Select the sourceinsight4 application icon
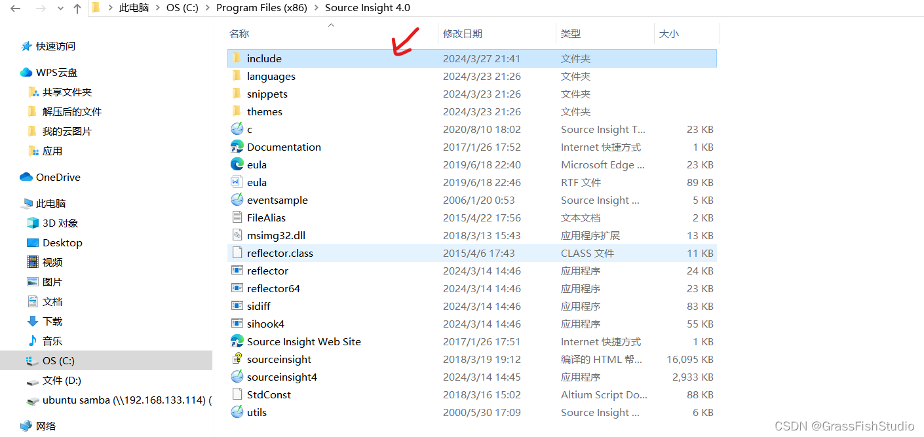The width and height of the screenshot is (924, 437). tap(237, 377)
